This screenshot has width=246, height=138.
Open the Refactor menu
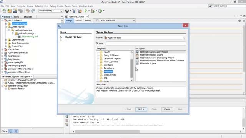[39, 6]
